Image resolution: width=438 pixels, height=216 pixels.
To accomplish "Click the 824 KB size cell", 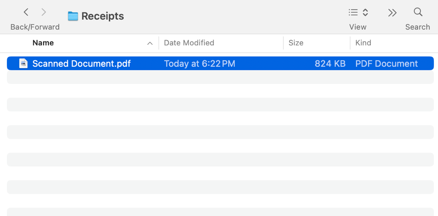I will 330,63.
